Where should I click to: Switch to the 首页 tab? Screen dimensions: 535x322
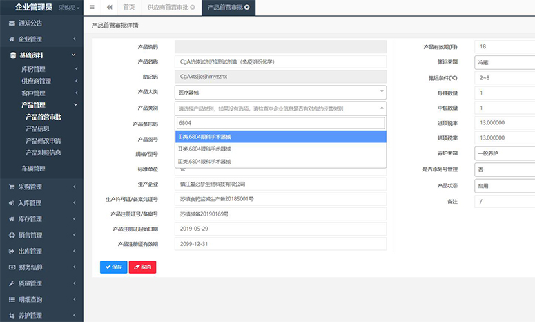pos(128,7)
